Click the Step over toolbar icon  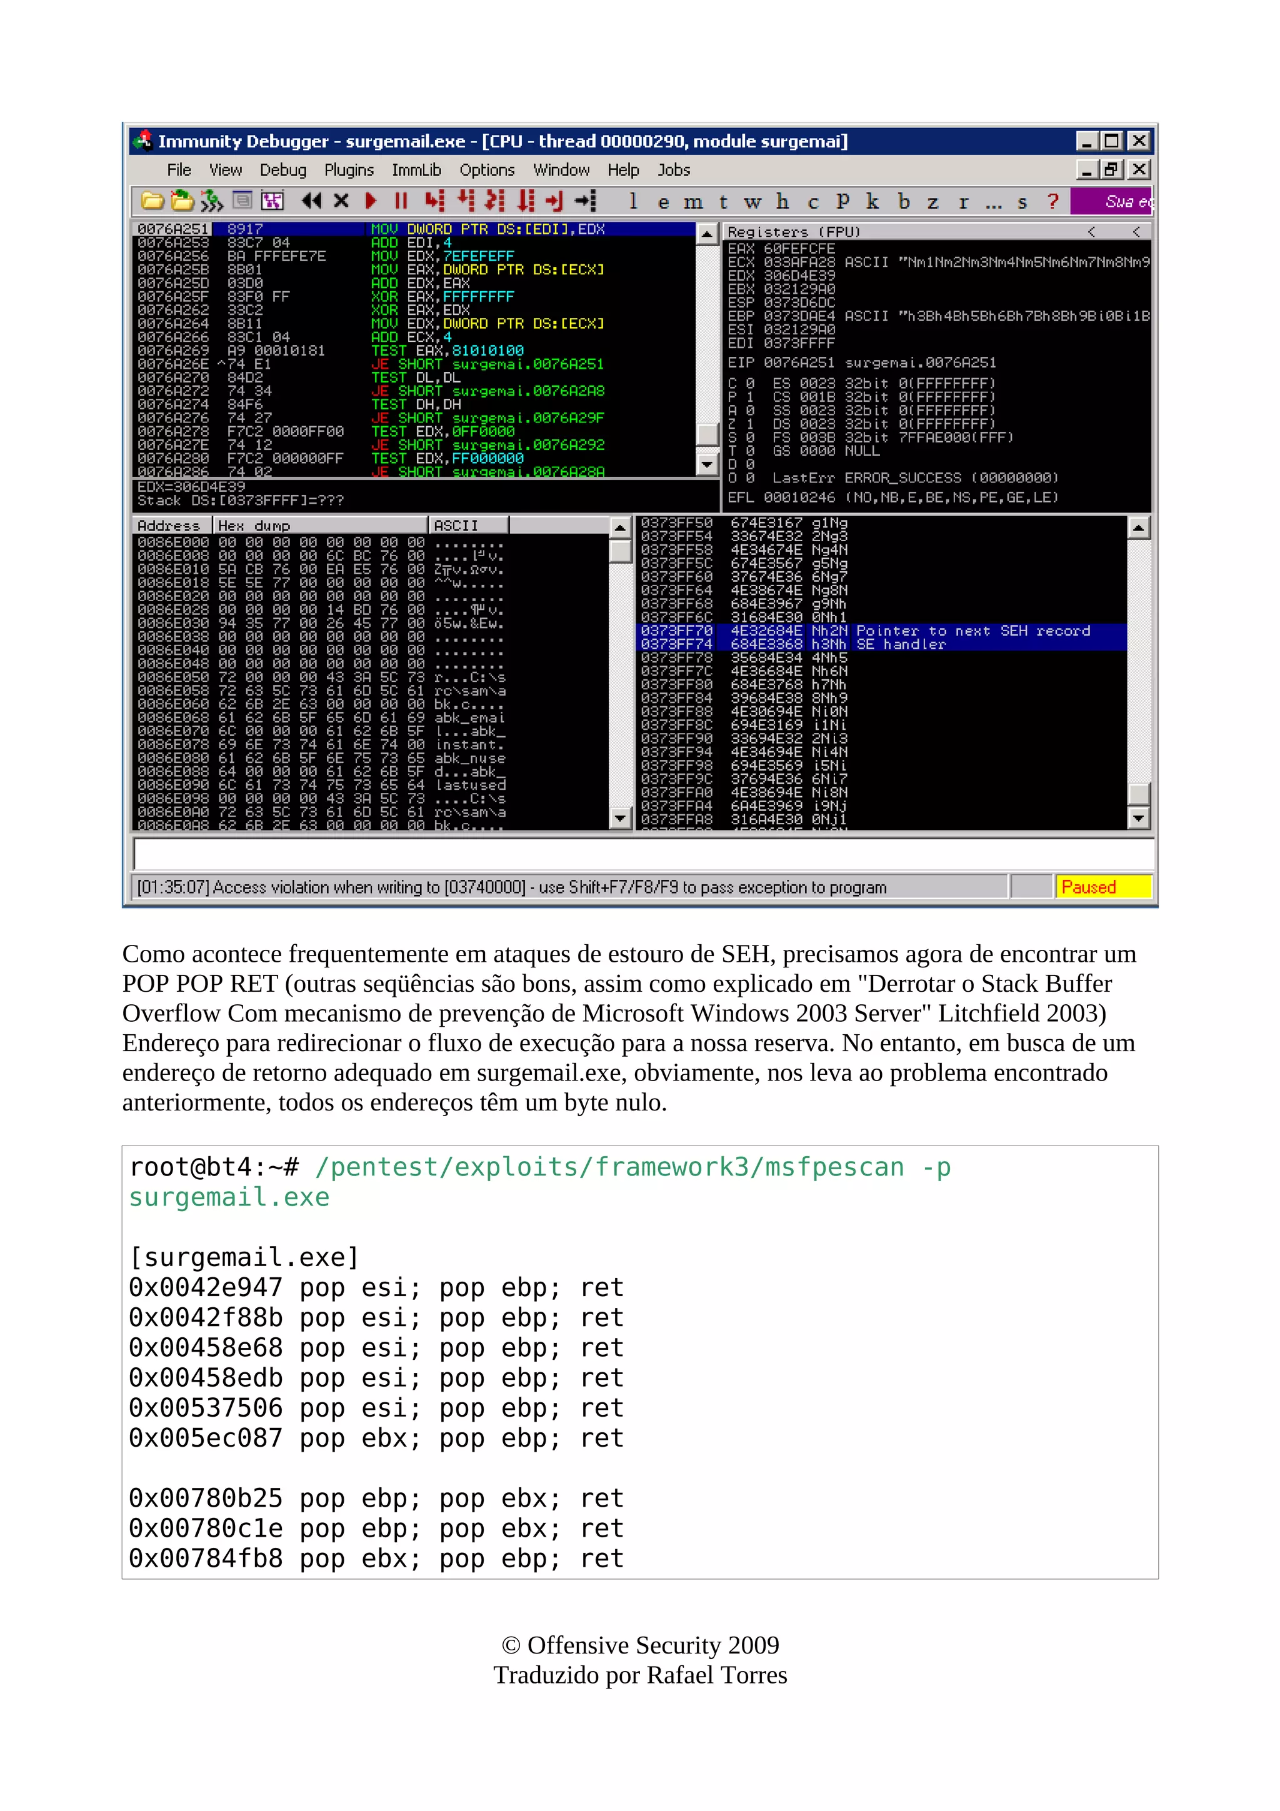(466, 201)
